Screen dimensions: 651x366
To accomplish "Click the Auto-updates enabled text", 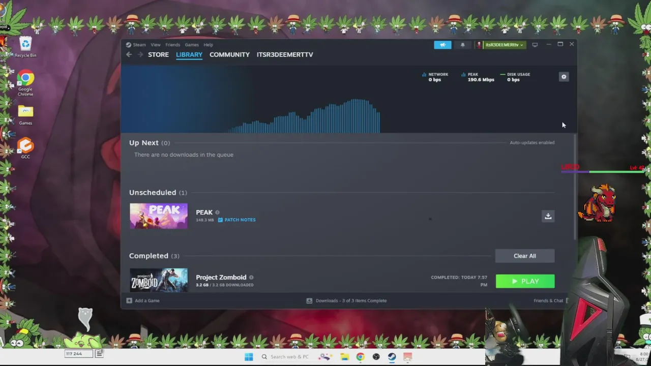I will tap(532, 142).
